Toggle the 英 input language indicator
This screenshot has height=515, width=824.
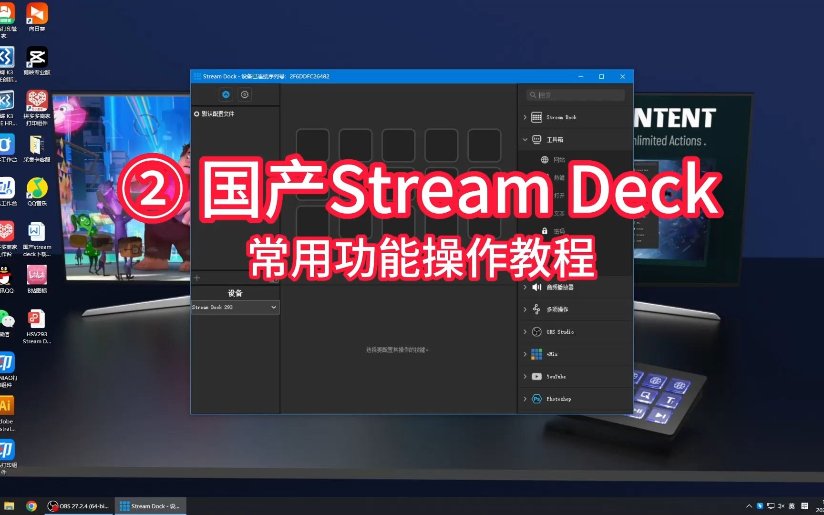click(792, 506)
